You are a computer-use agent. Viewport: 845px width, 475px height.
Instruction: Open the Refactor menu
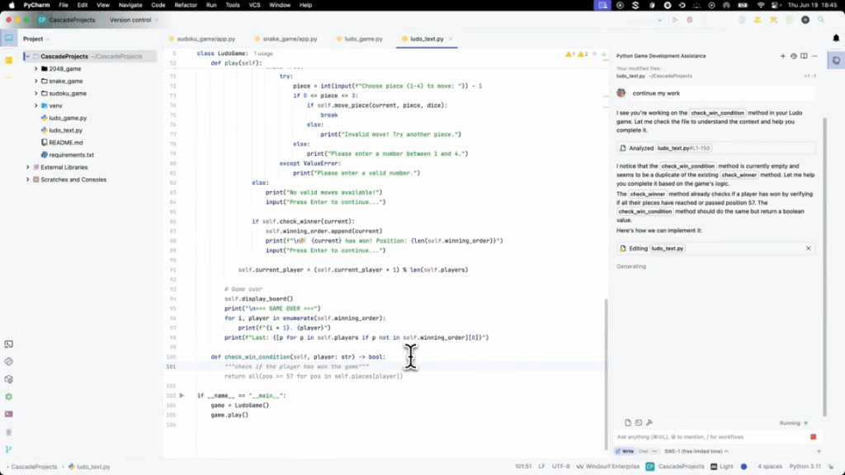tap(186, 5)
